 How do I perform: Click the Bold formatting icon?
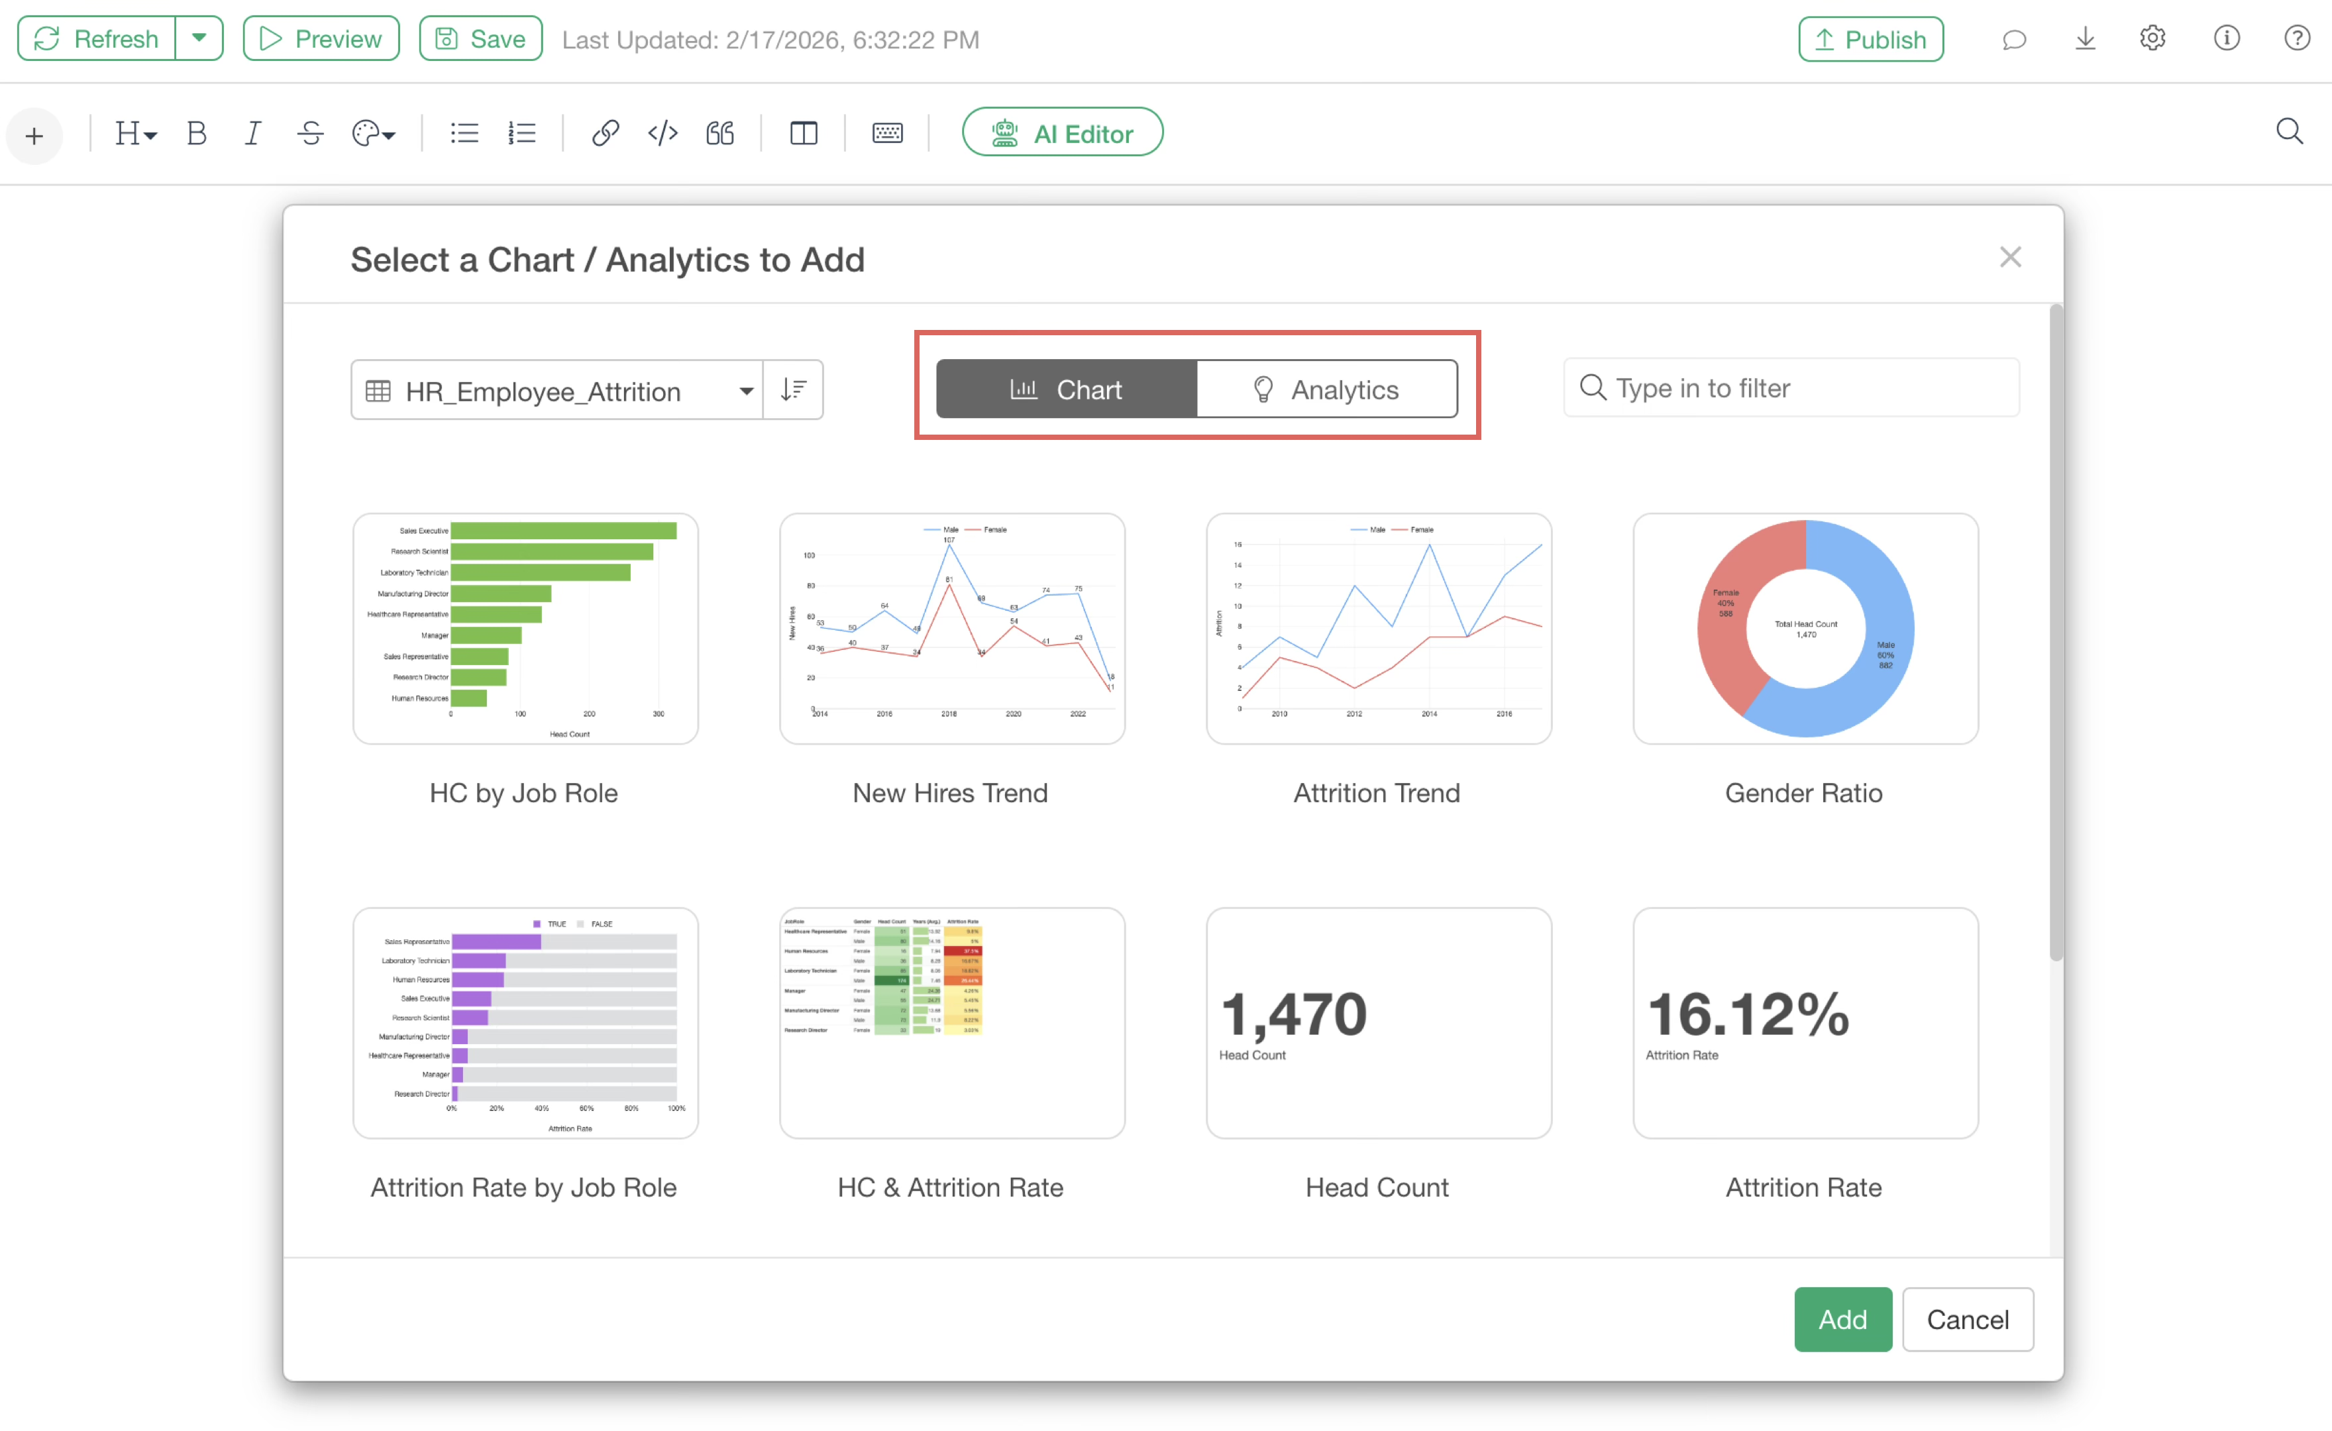pyautogui.click(x=197, y=133)
